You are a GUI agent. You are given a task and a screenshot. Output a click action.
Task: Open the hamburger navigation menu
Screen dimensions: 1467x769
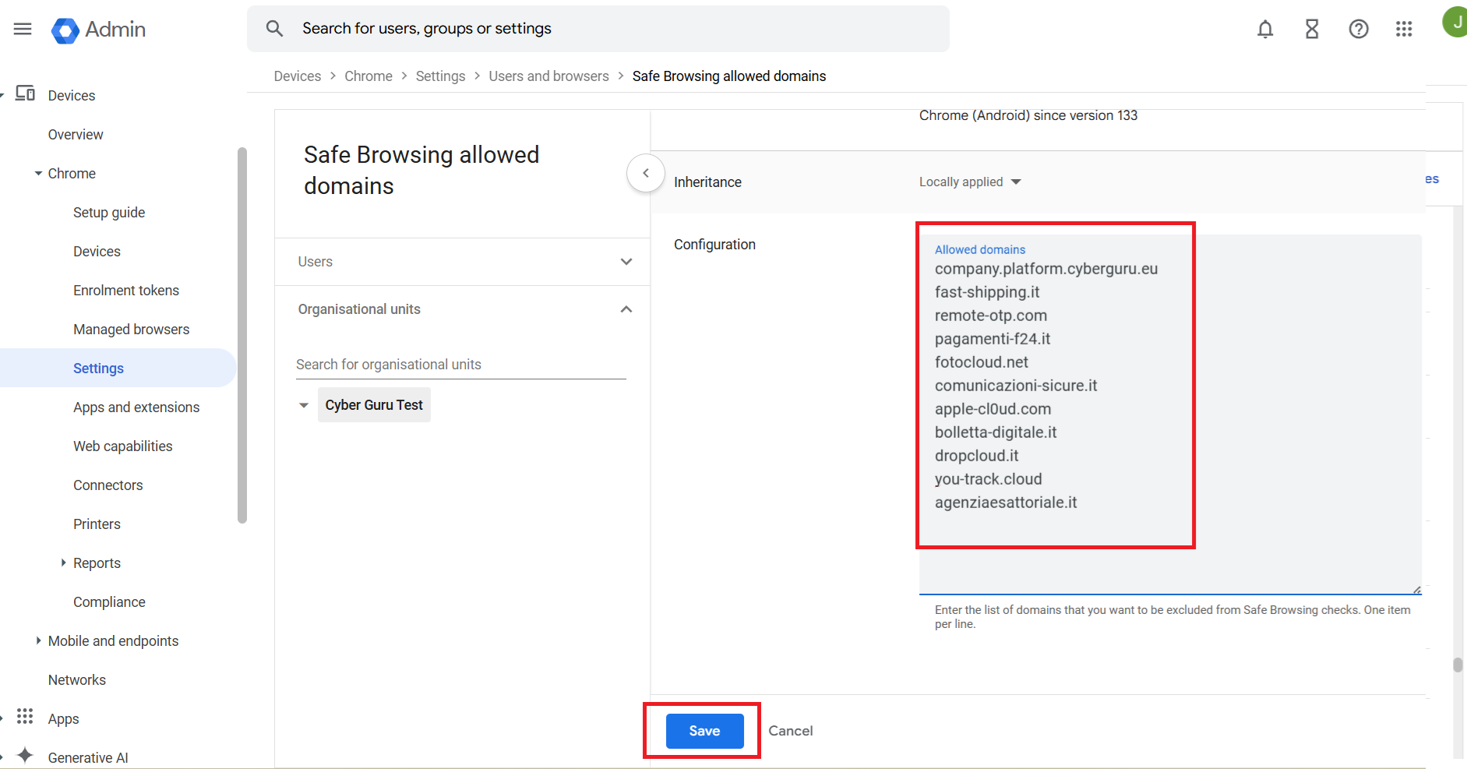coord(22,29)
